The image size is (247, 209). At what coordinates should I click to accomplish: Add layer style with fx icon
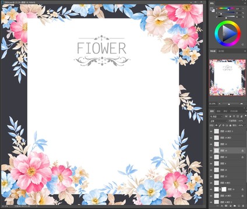coord(222,206)
